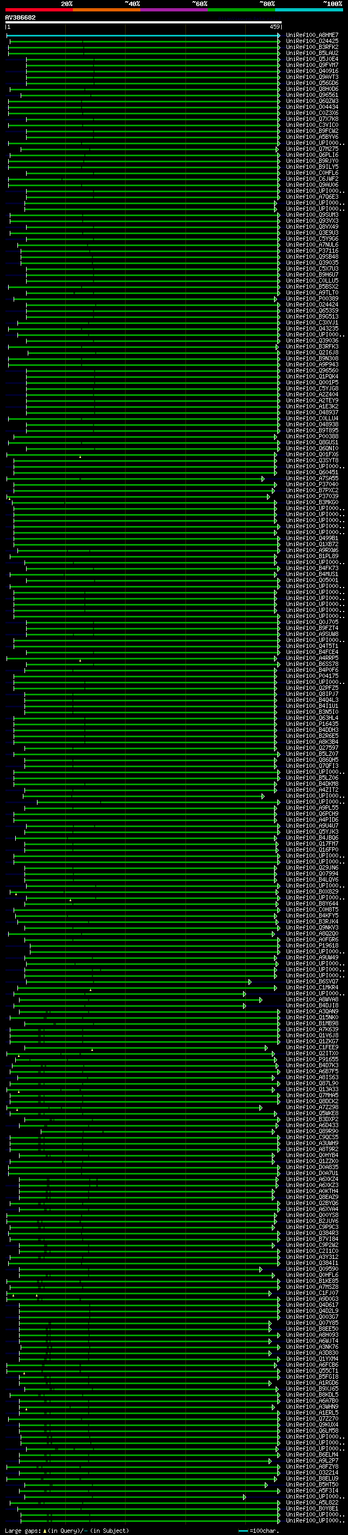This screenshot has width=348, height=1535.
Task: Click hit label UniRef100_Q6QZW3
Action: pyautogui.click(x=312, y=101)
